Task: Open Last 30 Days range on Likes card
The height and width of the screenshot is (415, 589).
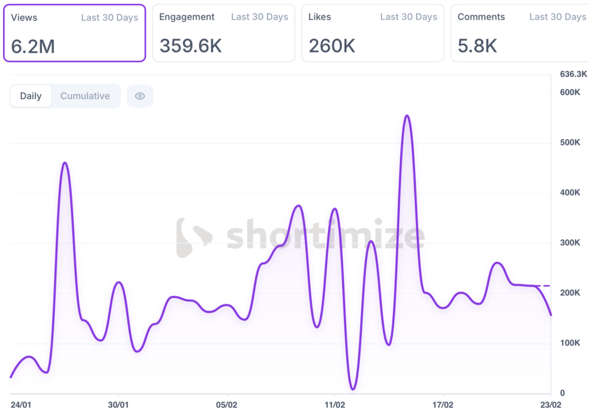Action: [408, 17]
